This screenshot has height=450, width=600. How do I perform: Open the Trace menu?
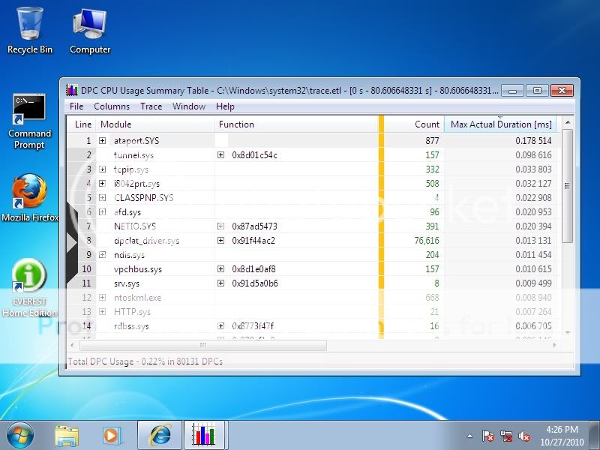(151, 106)
